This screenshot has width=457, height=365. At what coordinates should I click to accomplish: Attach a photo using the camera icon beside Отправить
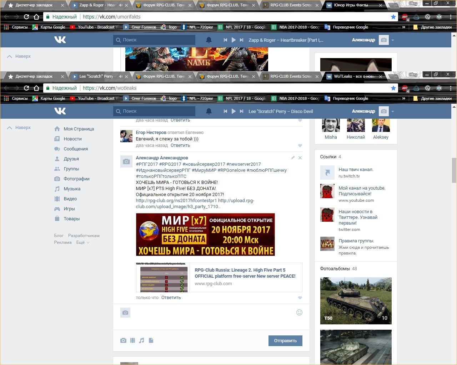click(123, 340)
